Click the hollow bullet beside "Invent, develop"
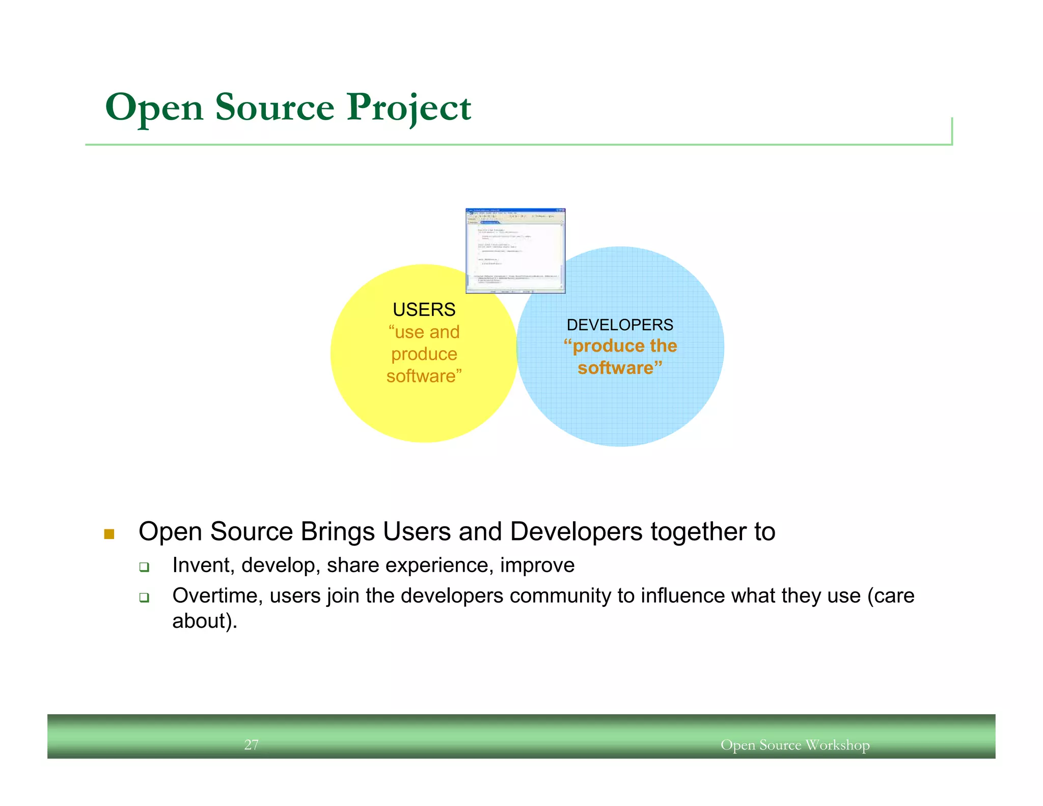Screen dimensions: 1043x806 [x=144, y=567]
